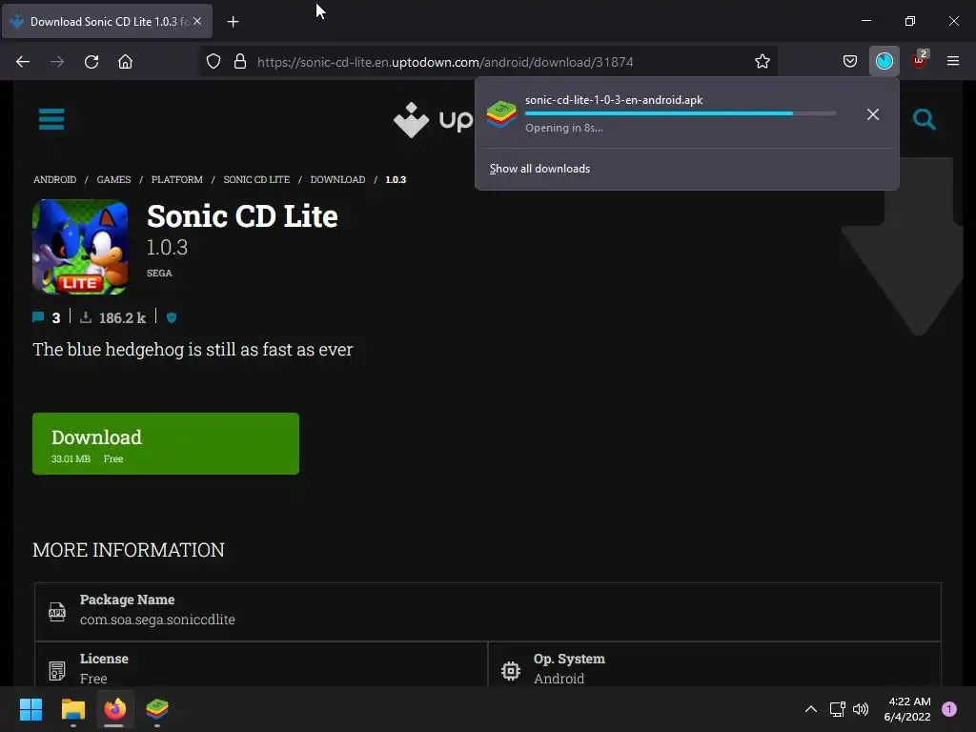Cancel the sonic-cd-lite apk download
This screenshot has width=976, height=732.
873,114
